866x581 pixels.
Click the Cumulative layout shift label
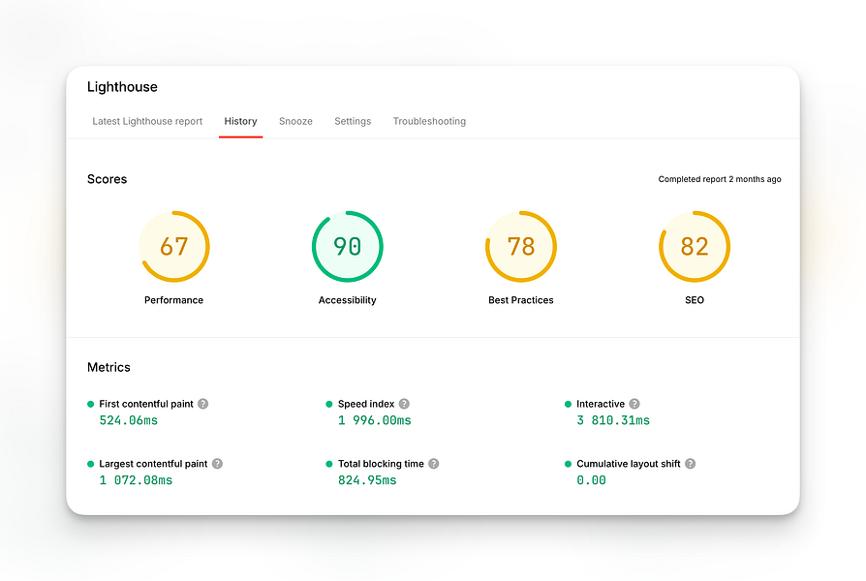pos(629,464)
